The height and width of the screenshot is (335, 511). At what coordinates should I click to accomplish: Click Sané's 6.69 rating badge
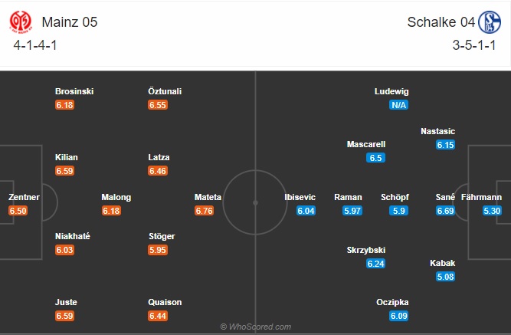point(446,211)
